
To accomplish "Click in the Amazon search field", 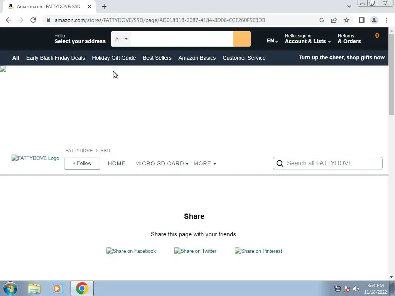I will coord(182,39).
